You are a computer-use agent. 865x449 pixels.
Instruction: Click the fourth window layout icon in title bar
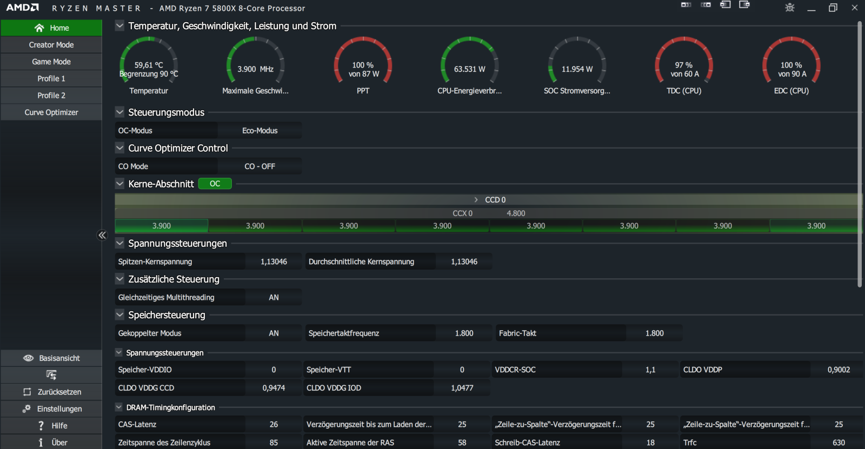tap(744, 4)
